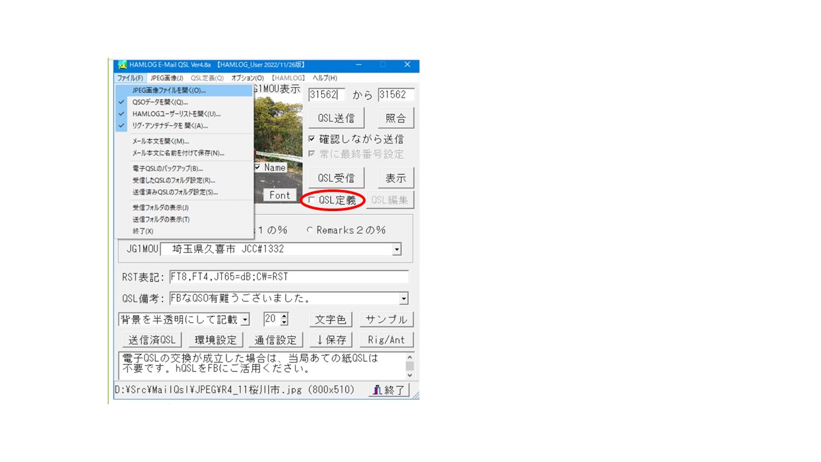This screenshot has width=821, height=462.
Task: Click 受信フォルダの表示 menu item
Action: coord(160,208)
